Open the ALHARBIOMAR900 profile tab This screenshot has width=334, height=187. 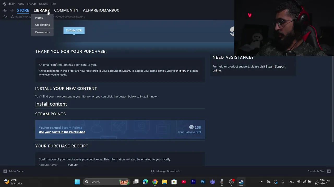[101, 10]
